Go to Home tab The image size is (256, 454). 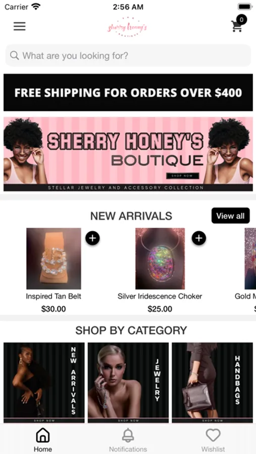pyautogui.click(x=42, y=440)
